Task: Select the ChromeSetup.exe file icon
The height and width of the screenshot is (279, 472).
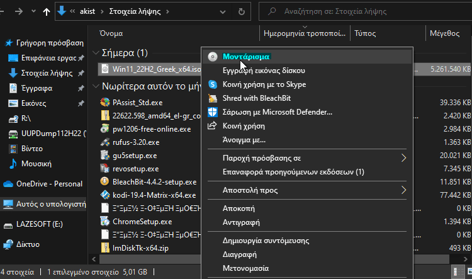Action: tap(105, 222)
